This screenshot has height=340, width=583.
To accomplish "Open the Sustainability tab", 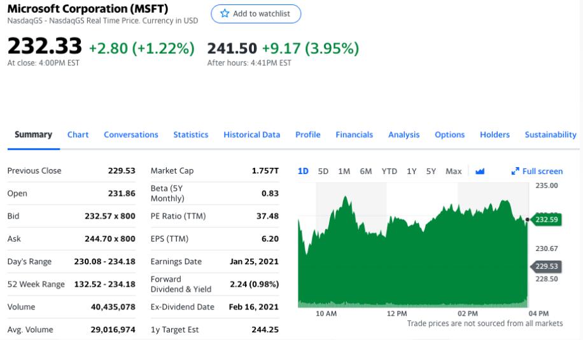I will (551, 134).
